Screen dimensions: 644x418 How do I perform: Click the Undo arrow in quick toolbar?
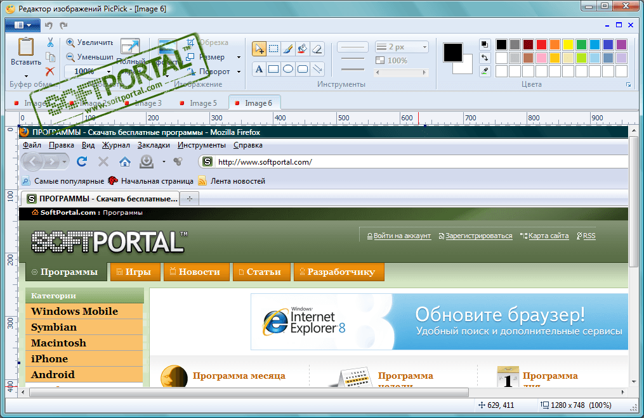[49, 25]
